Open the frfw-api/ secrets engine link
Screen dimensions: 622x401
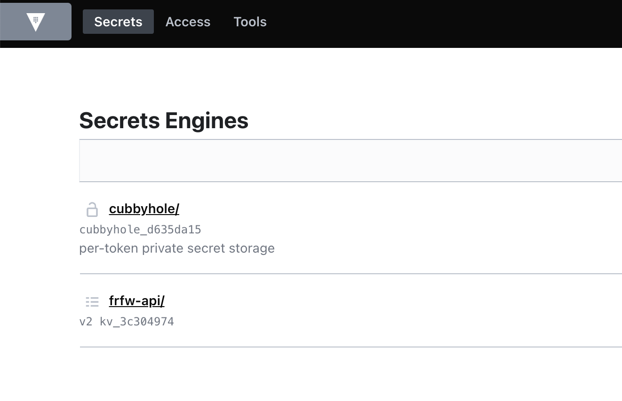point(136,301)
